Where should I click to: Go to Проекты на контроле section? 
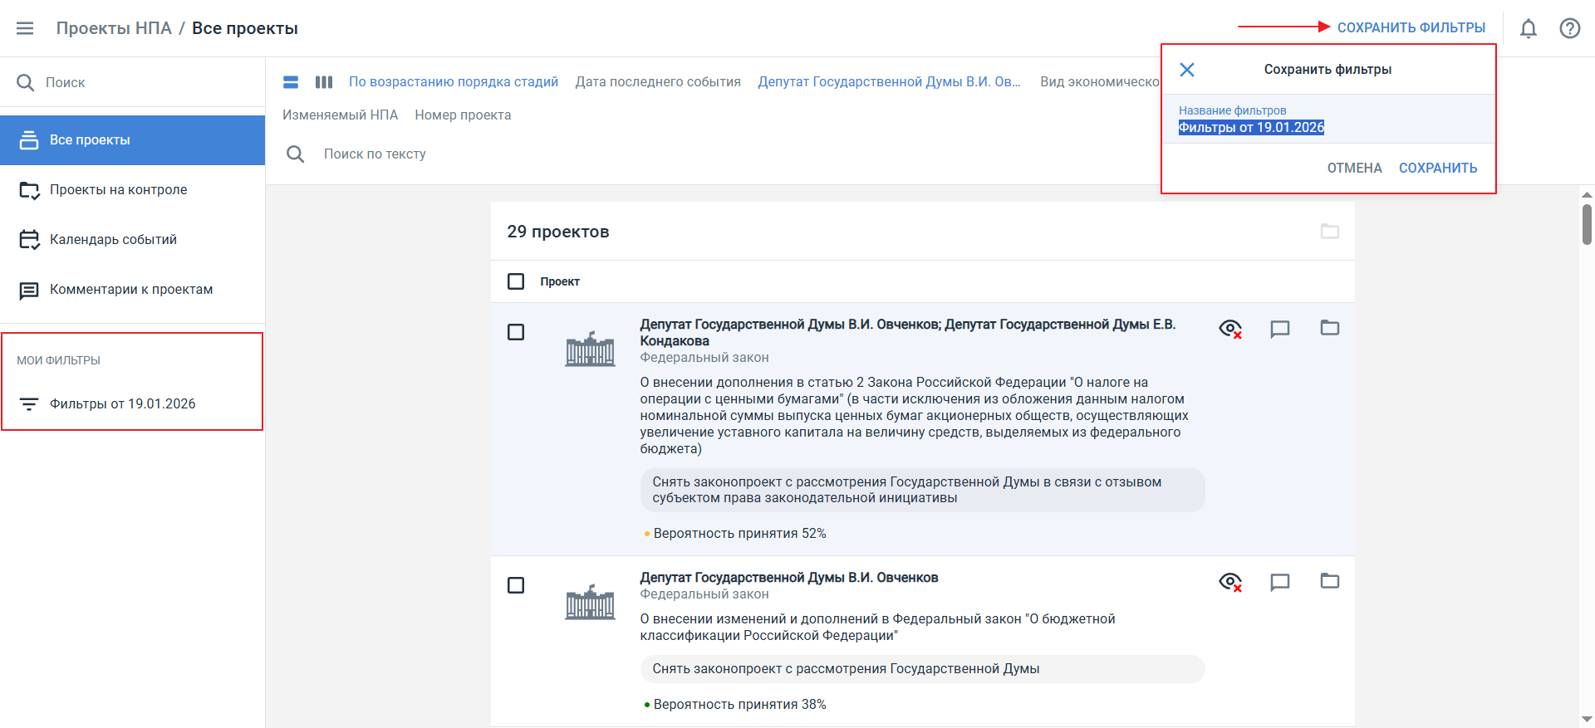point(118,190)
